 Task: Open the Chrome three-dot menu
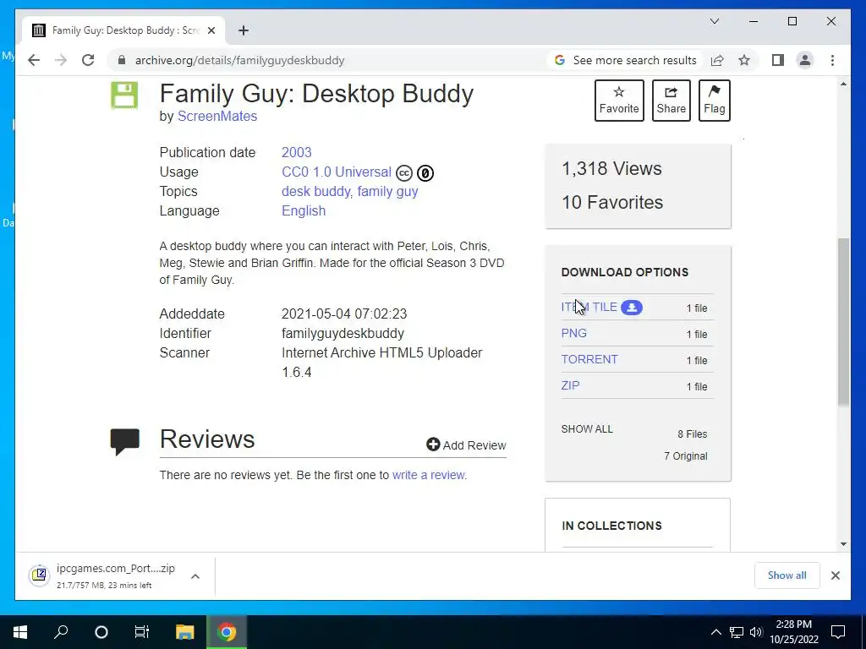[x=832, y=60]
